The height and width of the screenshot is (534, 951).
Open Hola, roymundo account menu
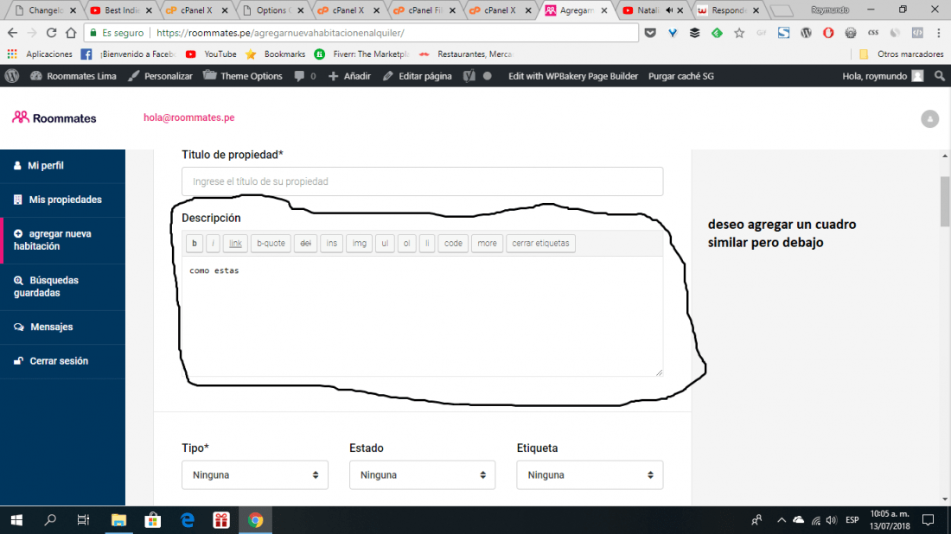click(x=883, y=76)
